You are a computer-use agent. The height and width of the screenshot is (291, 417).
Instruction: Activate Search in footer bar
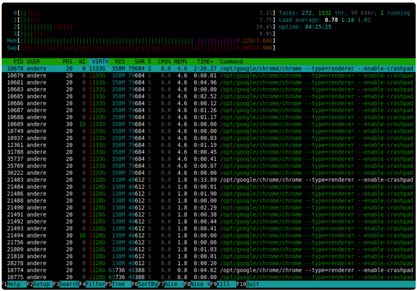click(x=66, y=284)
